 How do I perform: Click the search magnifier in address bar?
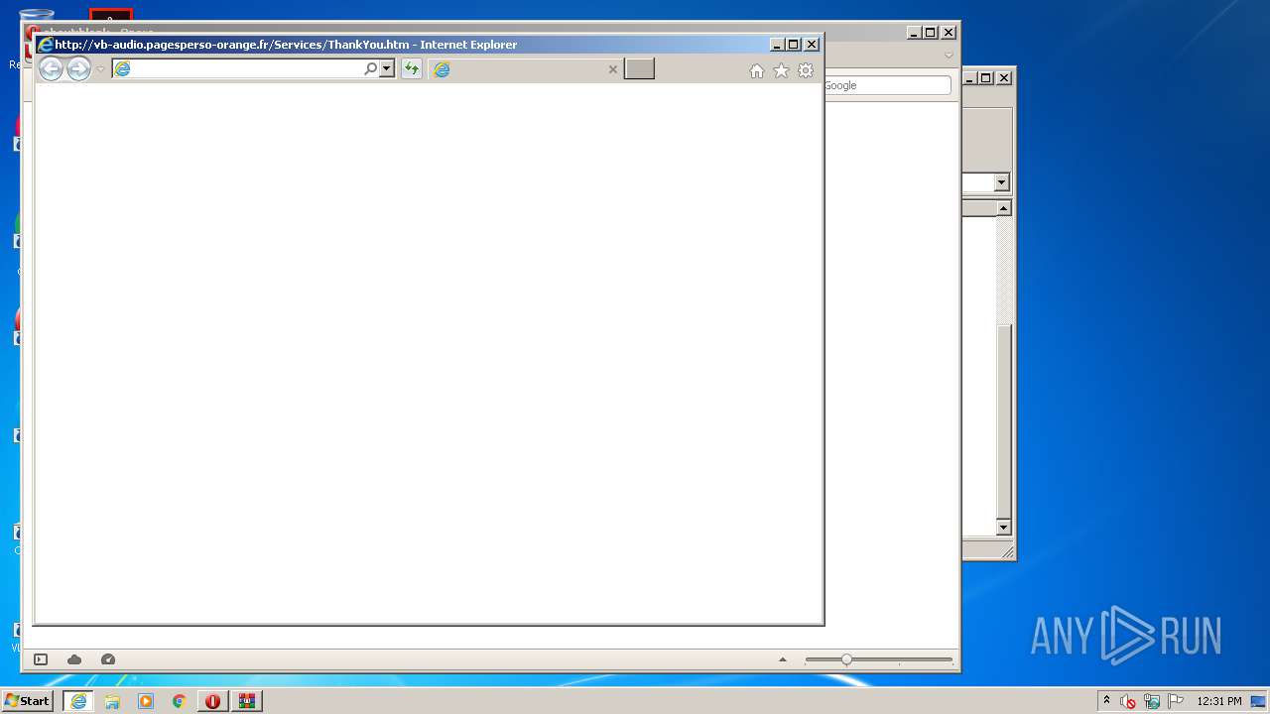(371, 68)
